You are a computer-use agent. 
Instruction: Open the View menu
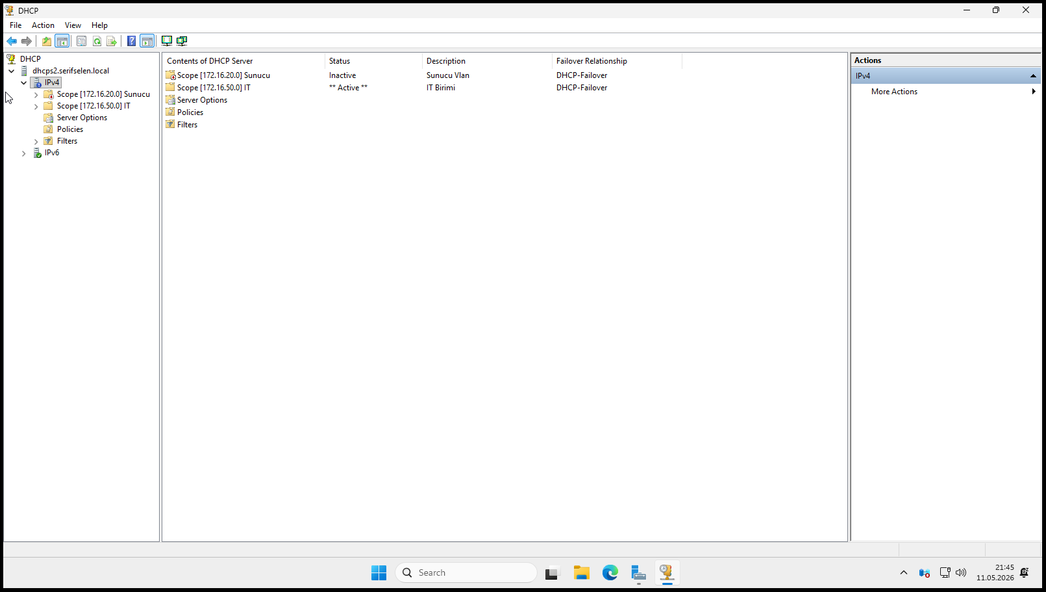[x=73, y=25]
